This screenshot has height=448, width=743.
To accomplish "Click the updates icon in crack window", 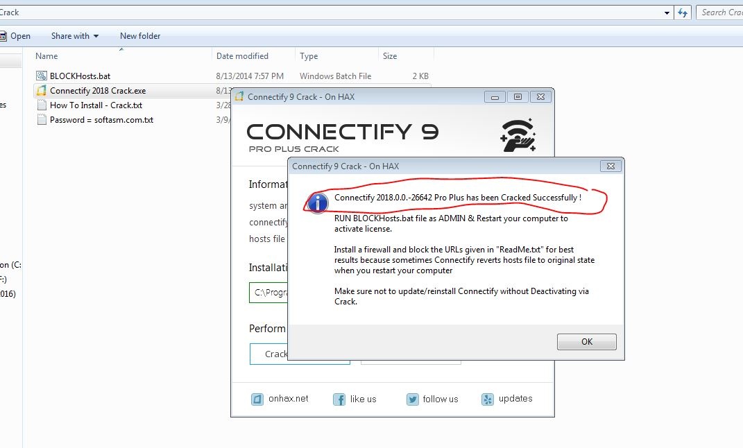I will (487, 399).
